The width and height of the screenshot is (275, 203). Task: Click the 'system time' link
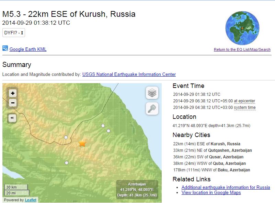[244, 108]
